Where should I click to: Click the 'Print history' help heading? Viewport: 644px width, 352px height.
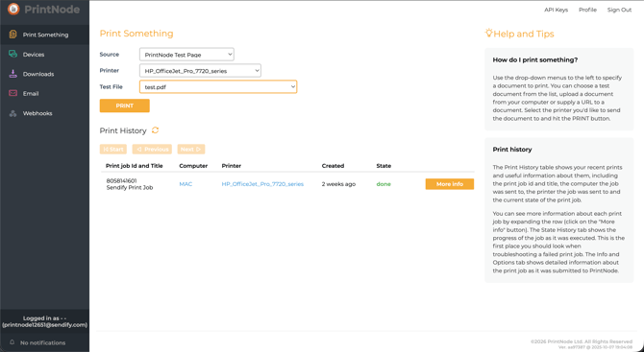[512, 150]
